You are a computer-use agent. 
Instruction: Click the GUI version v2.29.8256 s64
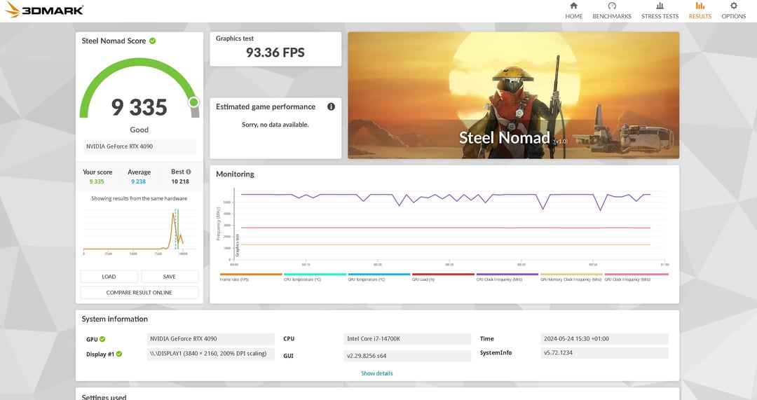click(407, 356)
